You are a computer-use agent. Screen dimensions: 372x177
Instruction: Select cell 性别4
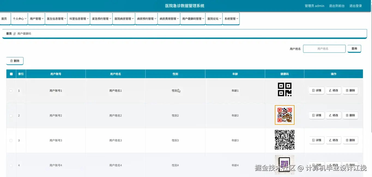pyautogui.click(x=175, y=166)
